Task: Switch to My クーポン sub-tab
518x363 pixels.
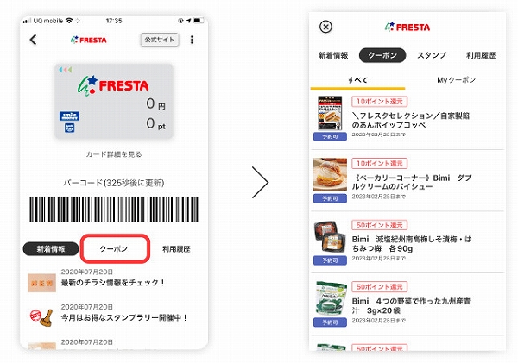Action: pyautogui.click(x=456, y=80)
